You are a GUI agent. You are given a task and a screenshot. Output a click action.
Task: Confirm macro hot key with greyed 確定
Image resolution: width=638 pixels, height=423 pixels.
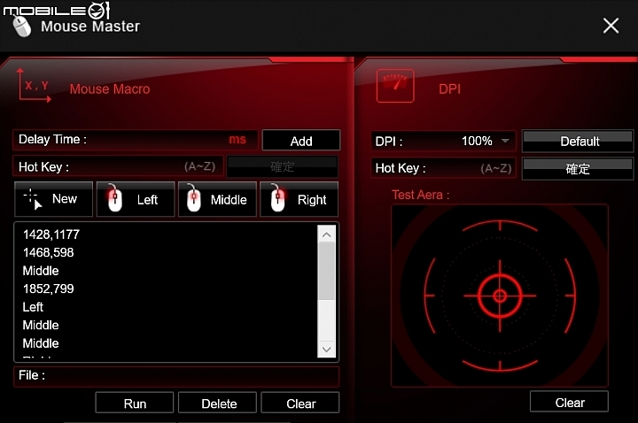282,166
